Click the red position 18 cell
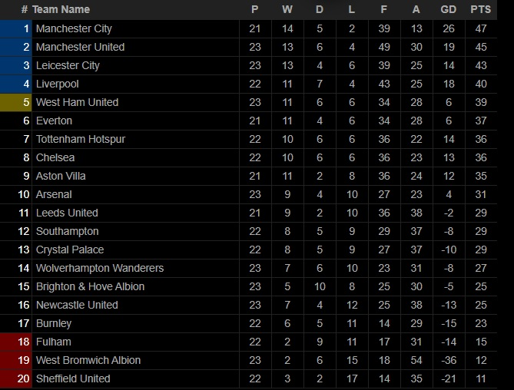Image resolution: width=514 pixels, height=390 pixels. pos(17,342)
